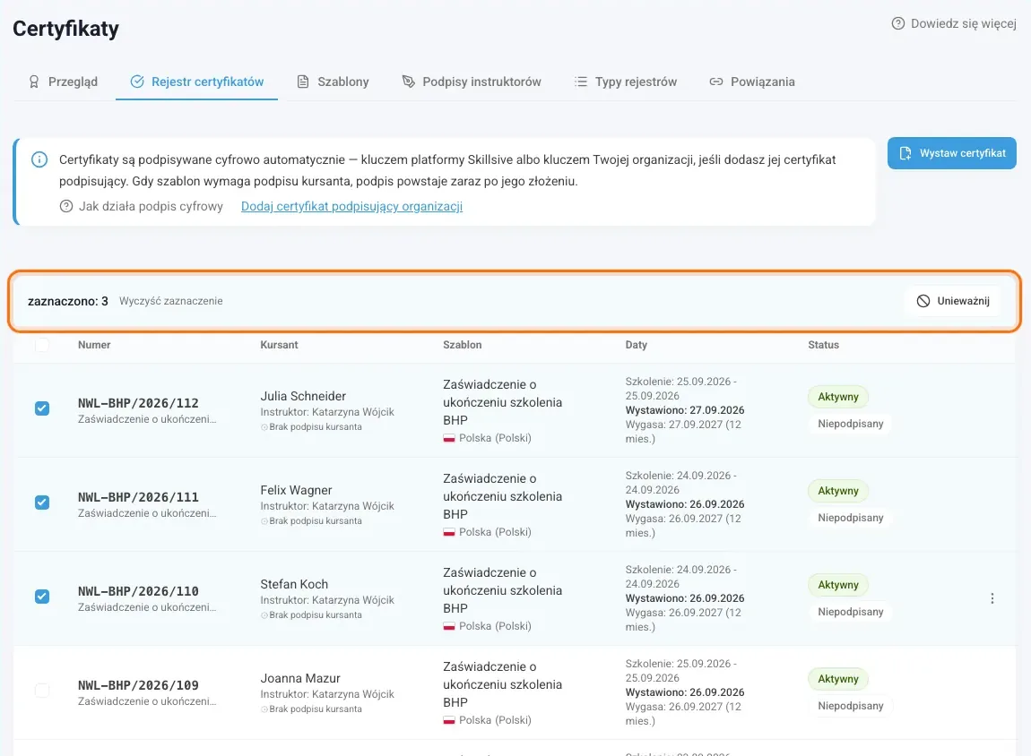Click Aktywny status badge for Julia Schneider
This screenshot has width=1031, height=756.
pyautogui.click(x=838, y=397)
